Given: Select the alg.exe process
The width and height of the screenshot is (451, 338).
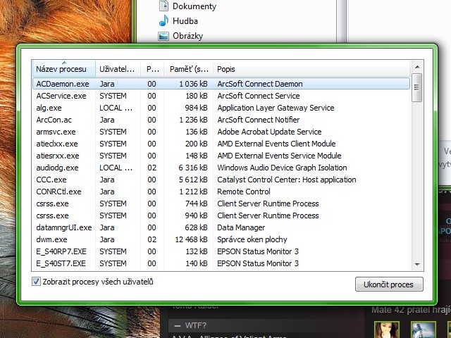Looking at the screenshot, I should click(x=221, y=108).
